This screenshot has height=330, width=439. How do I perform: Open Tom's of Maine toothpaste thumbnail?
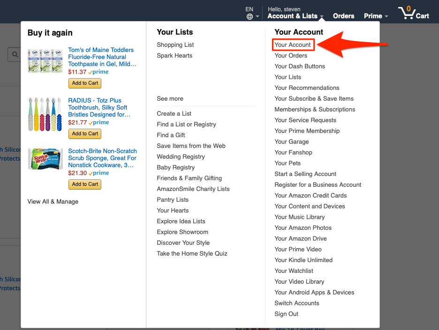pyautogui.click(x=45, y=61)
